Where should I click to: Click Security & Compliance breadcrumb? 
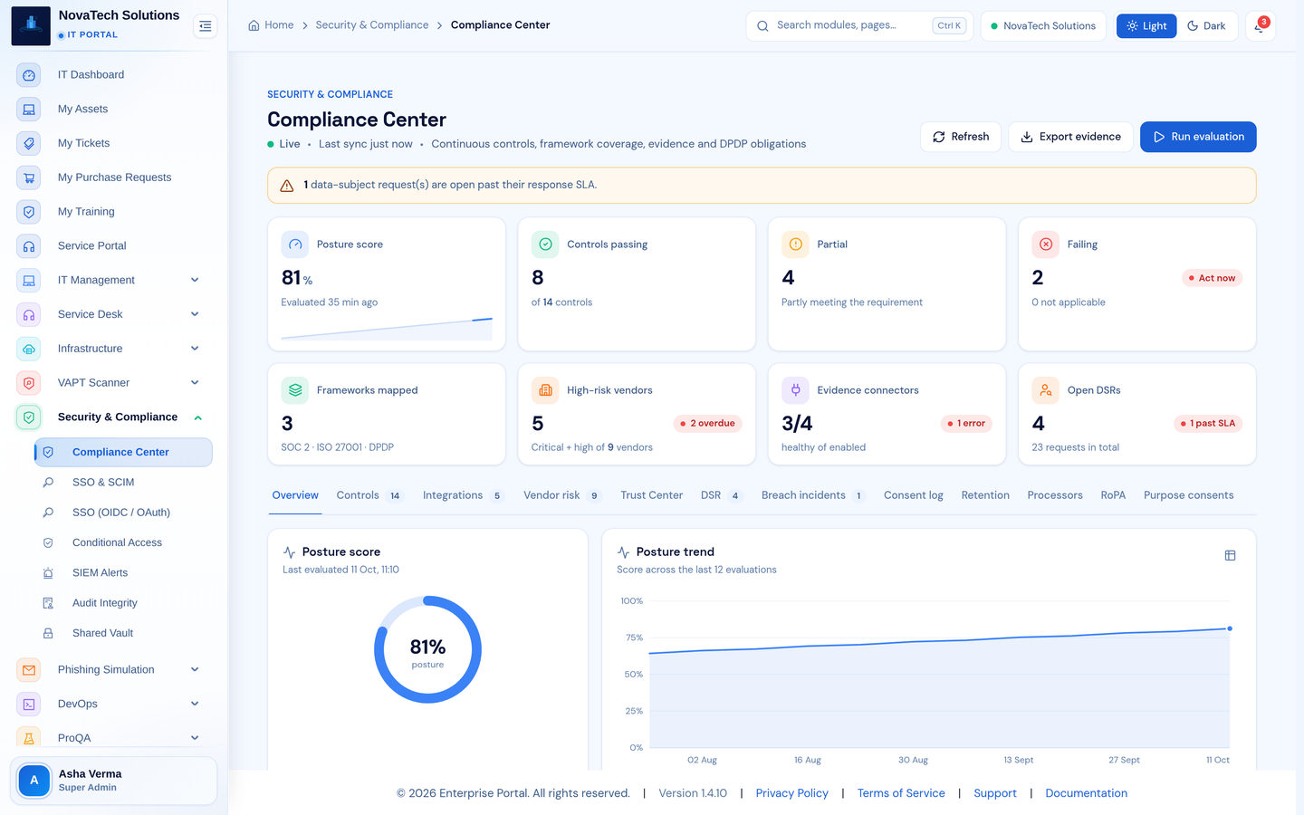click(x=372, y=25)
